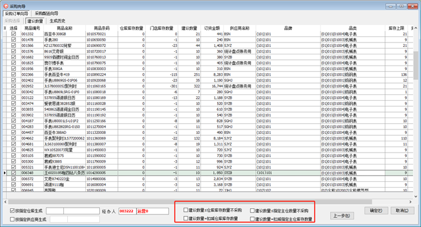This screenshot has width=421, height=227.
Task: Click the 经办人 name field beside 003222
Action: (x=152, y=211)
